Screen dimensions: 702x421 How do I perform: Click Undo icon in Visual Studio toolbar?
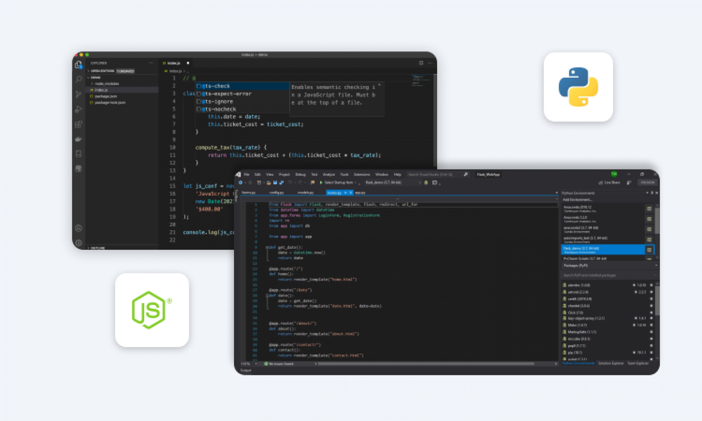pyautogui.click(x=290, y=183)
